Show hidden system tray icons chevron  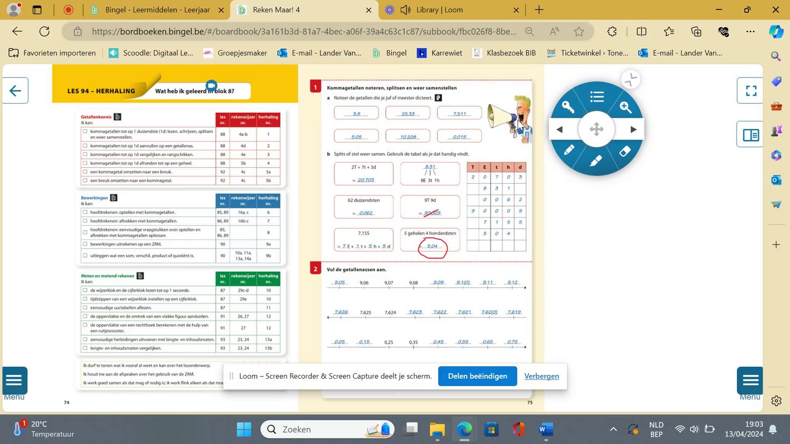click(x=613, y=429)
